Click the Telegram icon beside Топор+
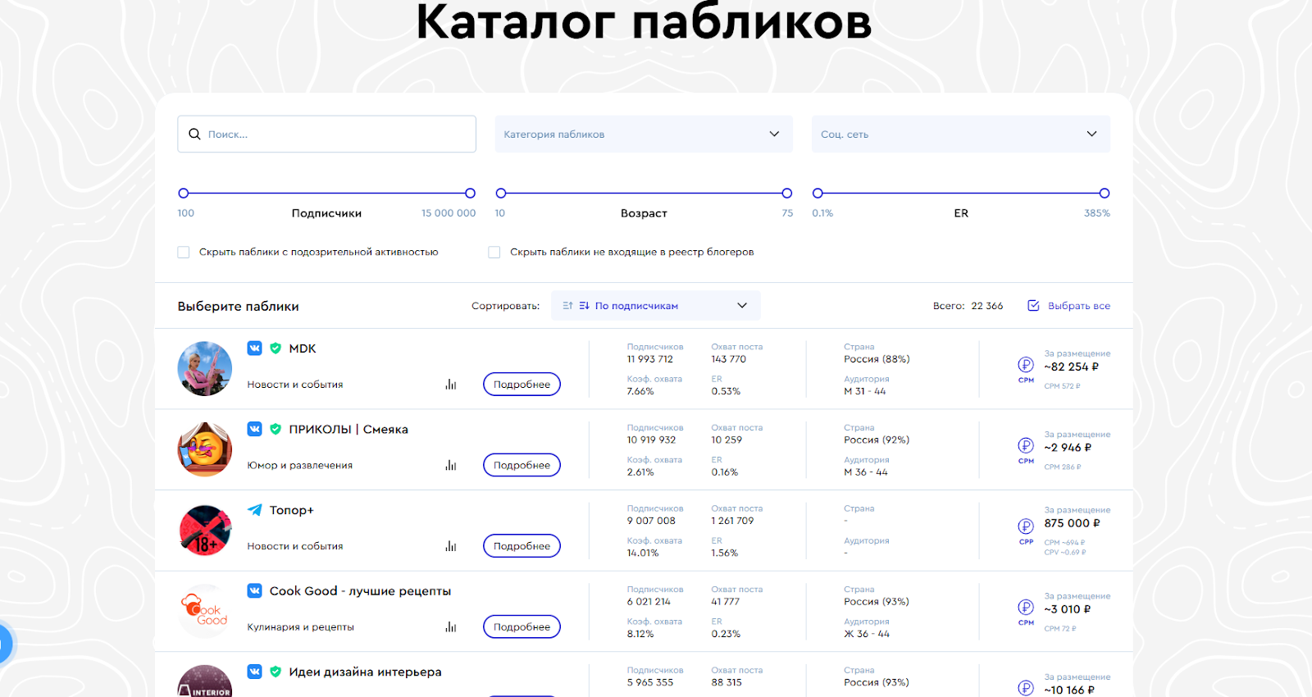Image resolution: width=1312 pixels, height=697 pixels. [255, 510]
